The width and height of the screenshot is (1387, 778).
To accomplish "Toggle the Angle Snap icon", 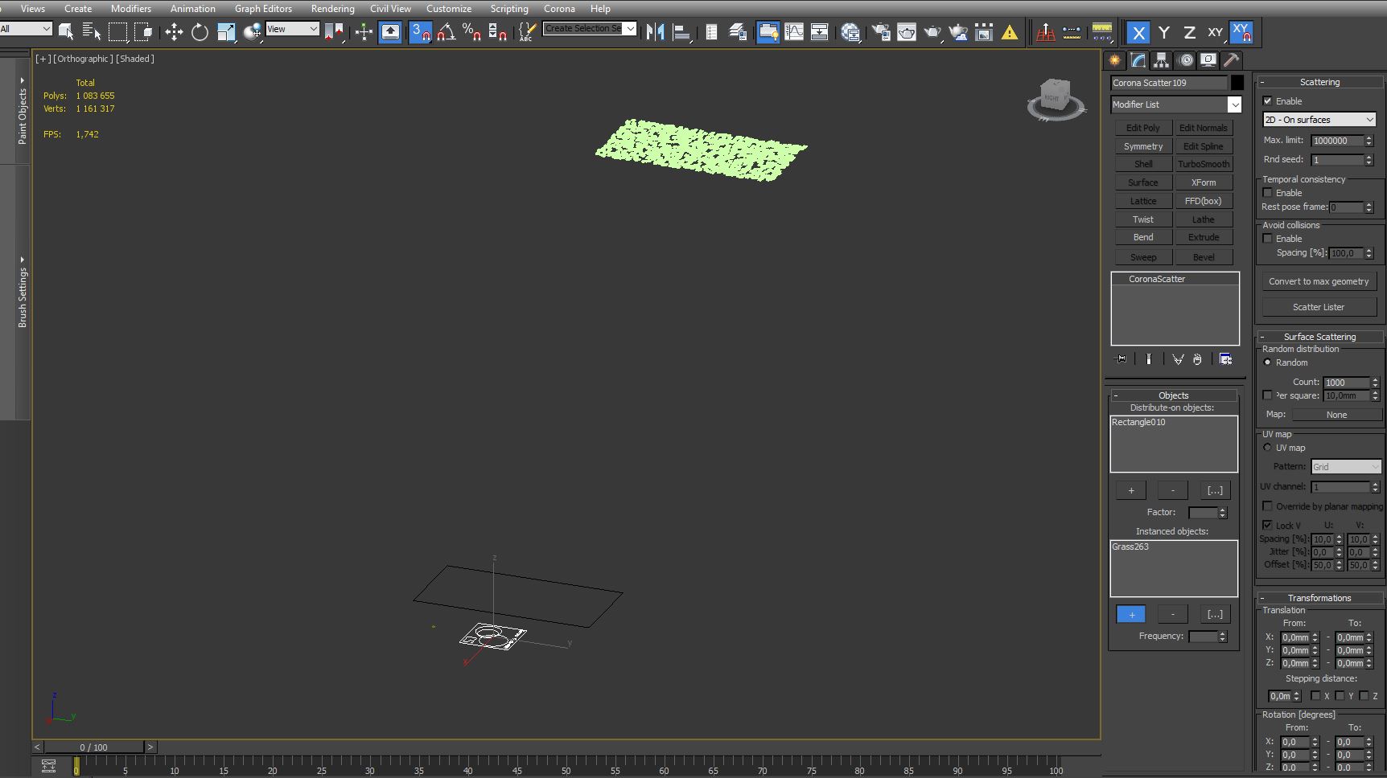I will (x=447, y=32).
